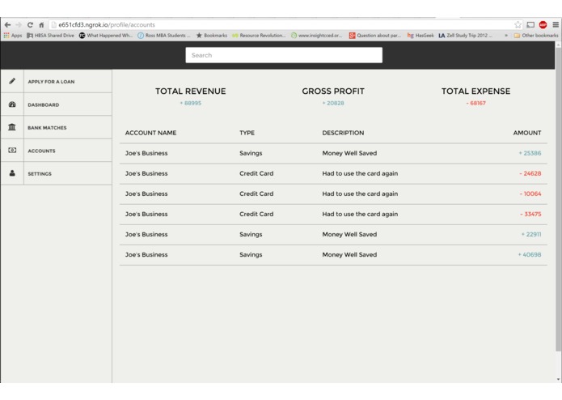This screenshot has width=562, height=400.
Task: Click Joe's Business in the - 33475 row
Action: (146, 215)
